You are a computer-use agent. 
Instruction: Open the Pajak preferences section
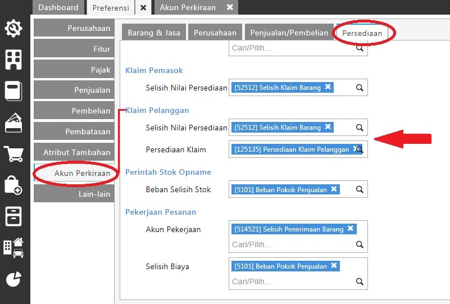73,70
